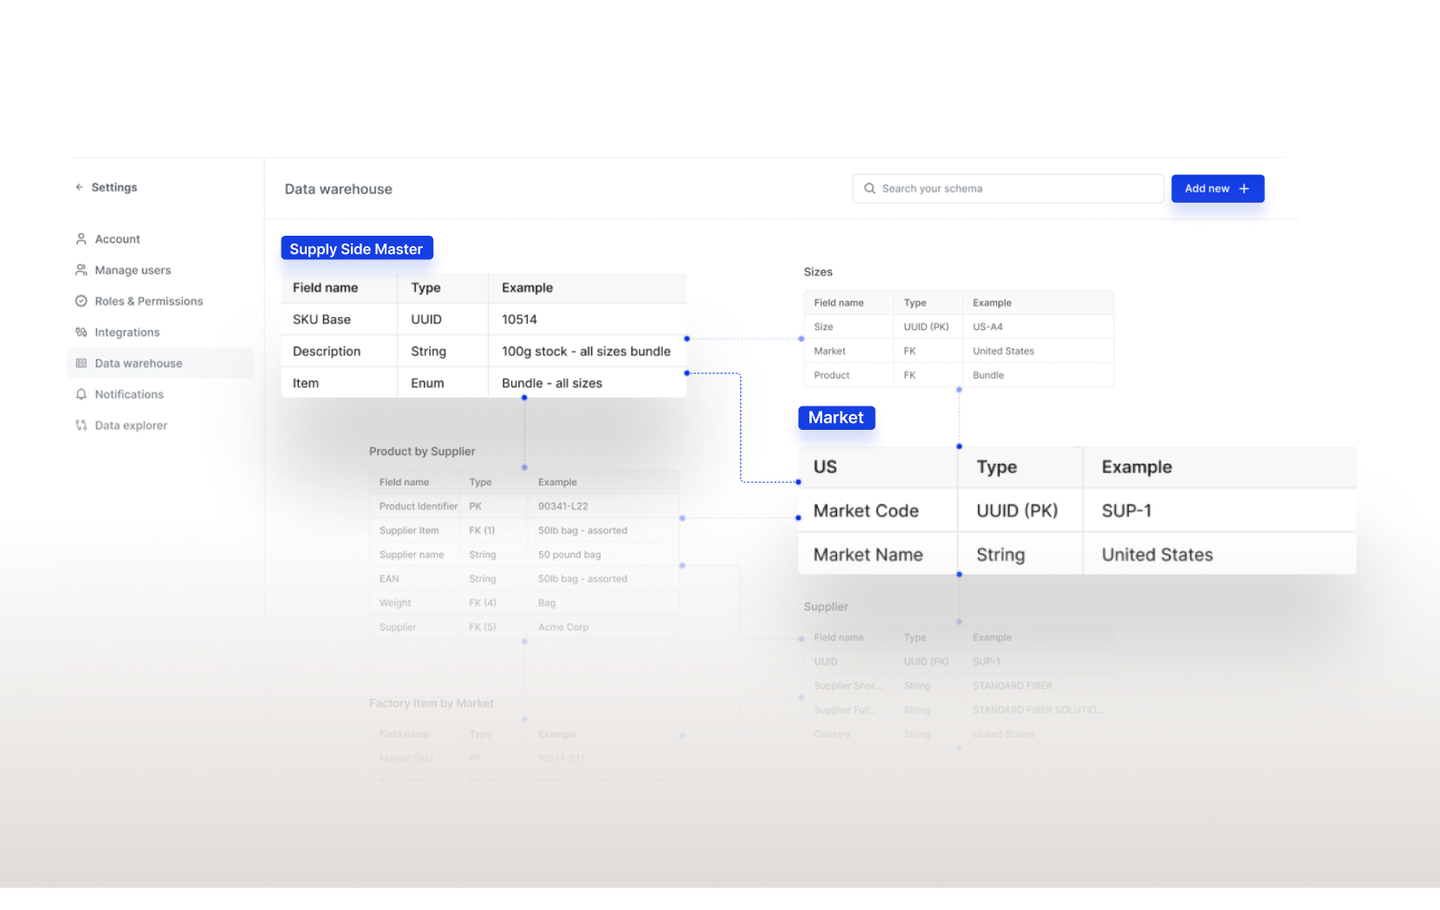Click 'Bundle - all sizes' example cell

coord(587,383)
